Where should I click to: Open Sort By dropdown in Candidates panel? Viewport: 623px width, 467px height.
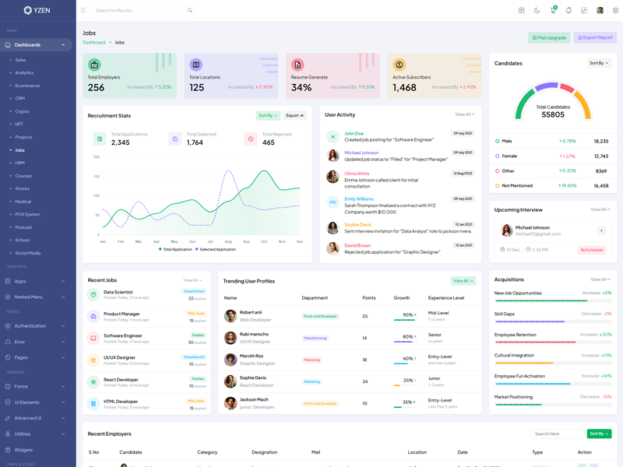point(599,63)
